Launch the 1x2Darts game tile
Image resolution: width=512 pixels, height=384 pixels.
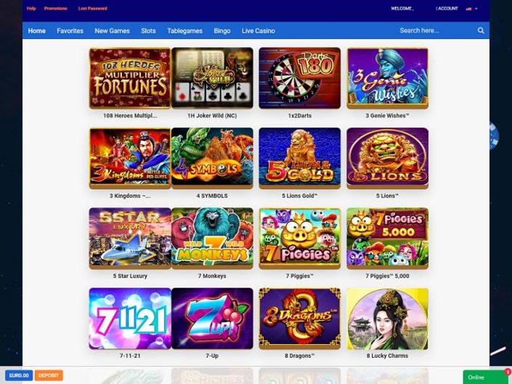click(300, 78)
